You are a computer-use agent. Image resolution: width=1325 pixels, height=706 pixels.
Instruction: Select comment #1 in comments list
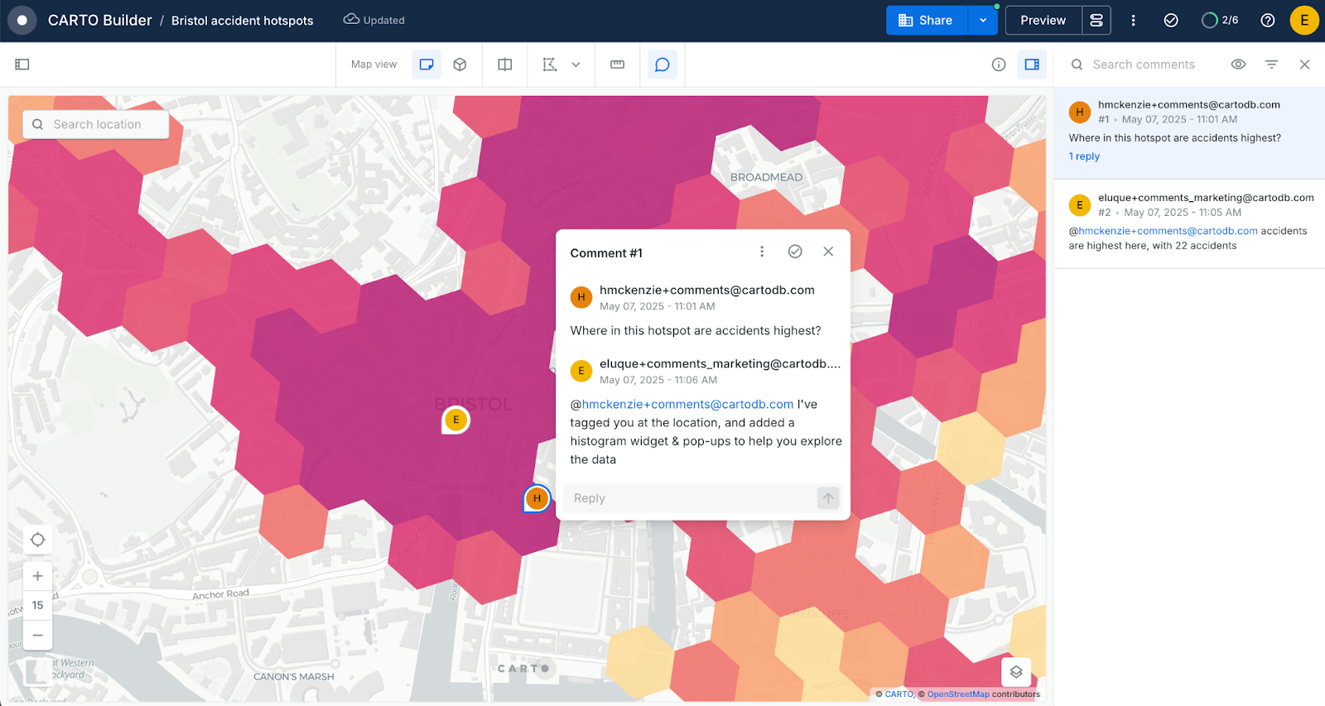pyautogui.click(x=1189, y=132)
